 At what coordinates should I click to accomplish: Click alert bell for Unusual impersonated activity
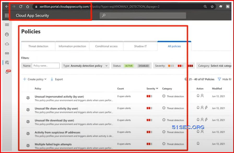198,96
